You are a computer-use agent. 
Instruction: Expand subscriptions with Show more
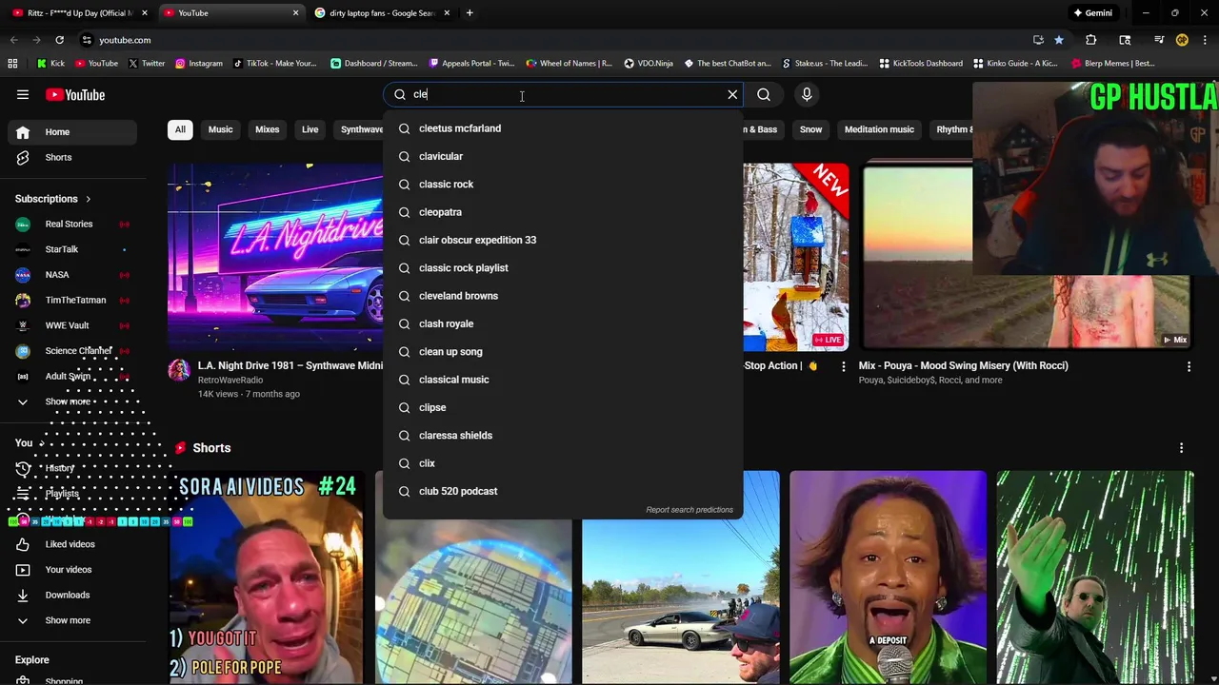[72, 401]
